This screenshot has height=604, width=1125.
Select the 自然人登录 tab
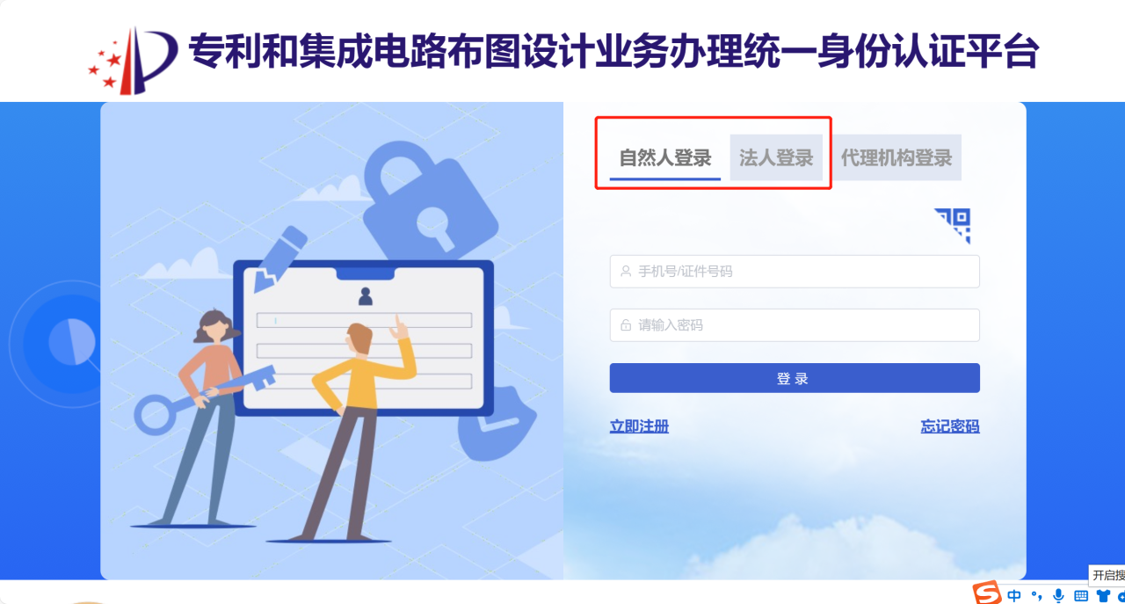[665, 158]
